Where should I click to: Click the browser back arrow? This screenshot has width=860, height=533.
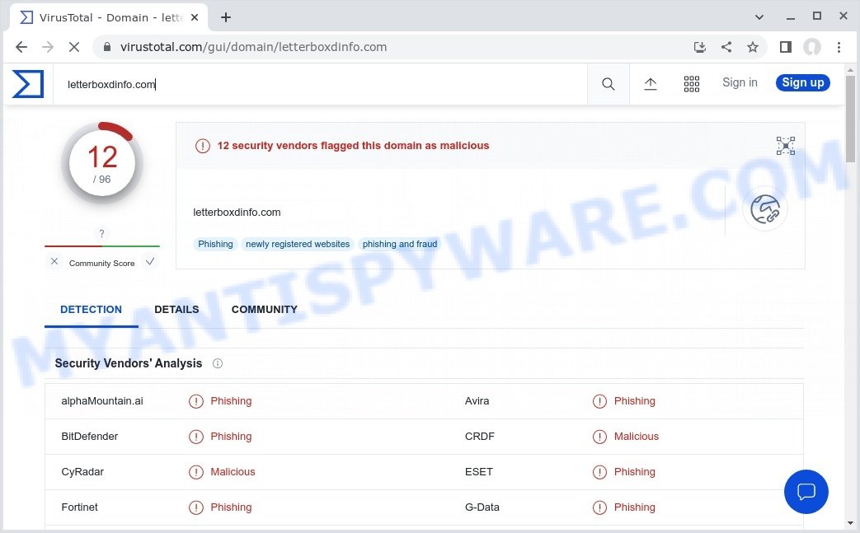point(21,47)
